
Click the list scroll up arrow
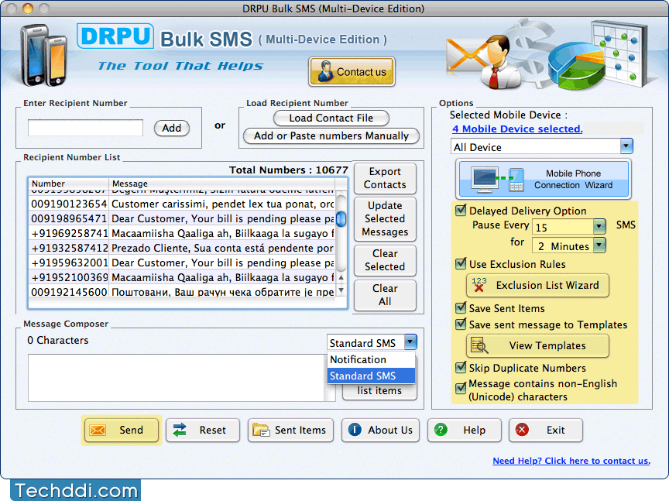341,277
